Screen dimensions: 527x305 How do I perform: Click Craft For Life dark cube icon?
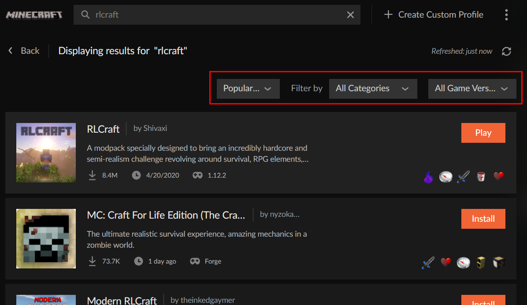499,263
